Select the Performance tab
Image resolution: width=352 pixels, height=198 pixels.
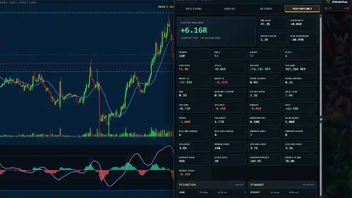coord(302,9)
